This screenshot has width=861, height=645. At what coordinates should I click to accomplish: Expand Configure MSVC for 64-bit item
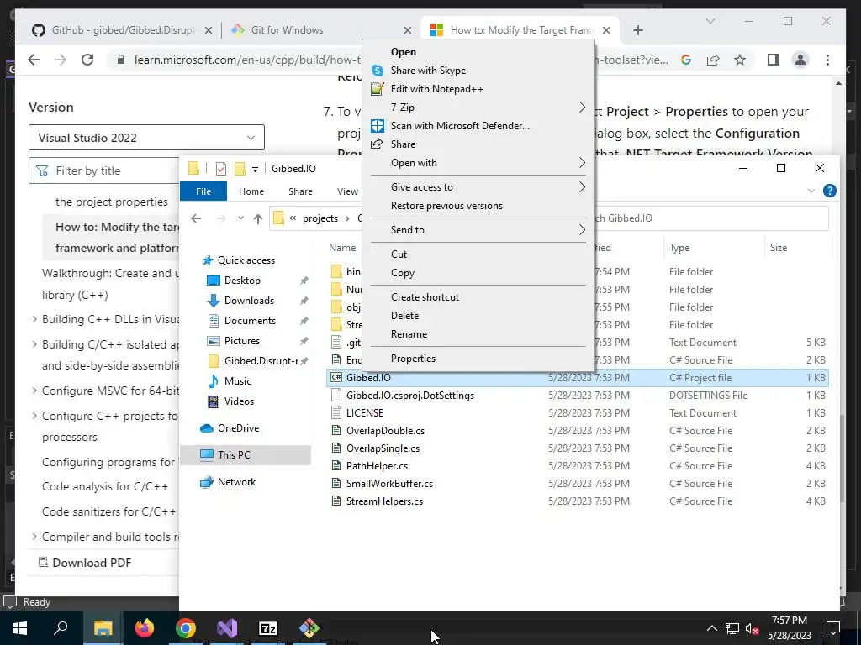point(34,390)
